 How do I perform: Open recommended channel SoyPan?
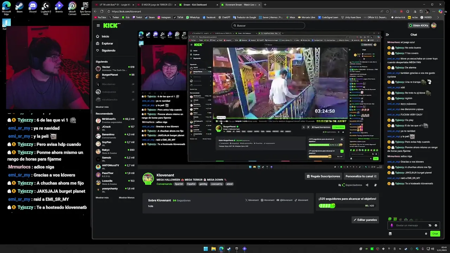pyautogui.click(x=115, y=144)
